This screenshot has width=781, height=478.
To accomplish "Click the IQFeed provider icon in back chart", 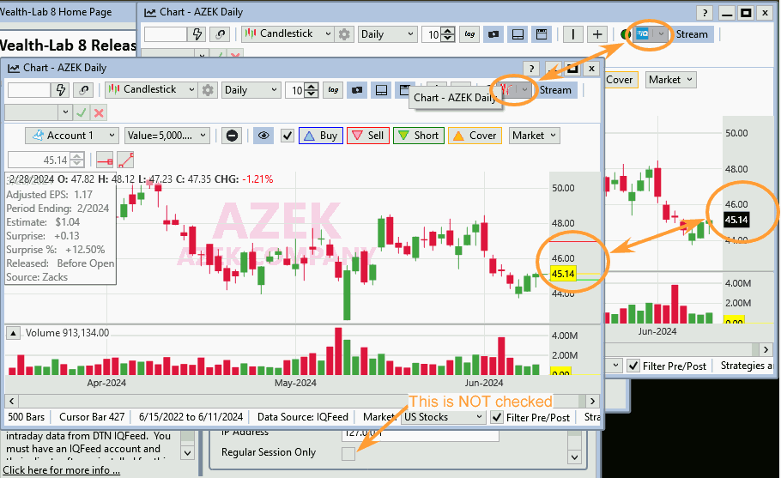I will click(x=643, y=34).
